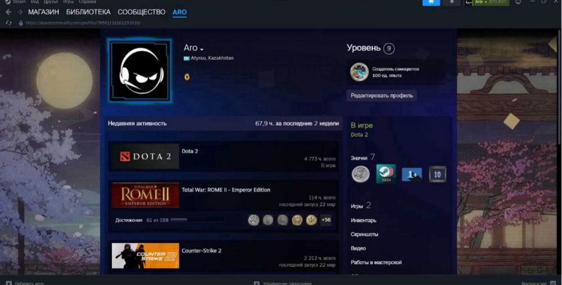This screenshot has width=562, height=285.
Task: Show the +56 more achievements
Action: [x=326, y=220]
